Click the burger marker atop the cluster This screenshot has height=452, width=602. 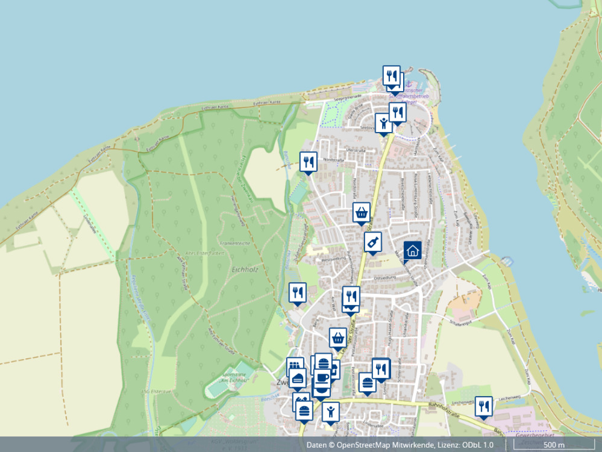pos(324,363)
